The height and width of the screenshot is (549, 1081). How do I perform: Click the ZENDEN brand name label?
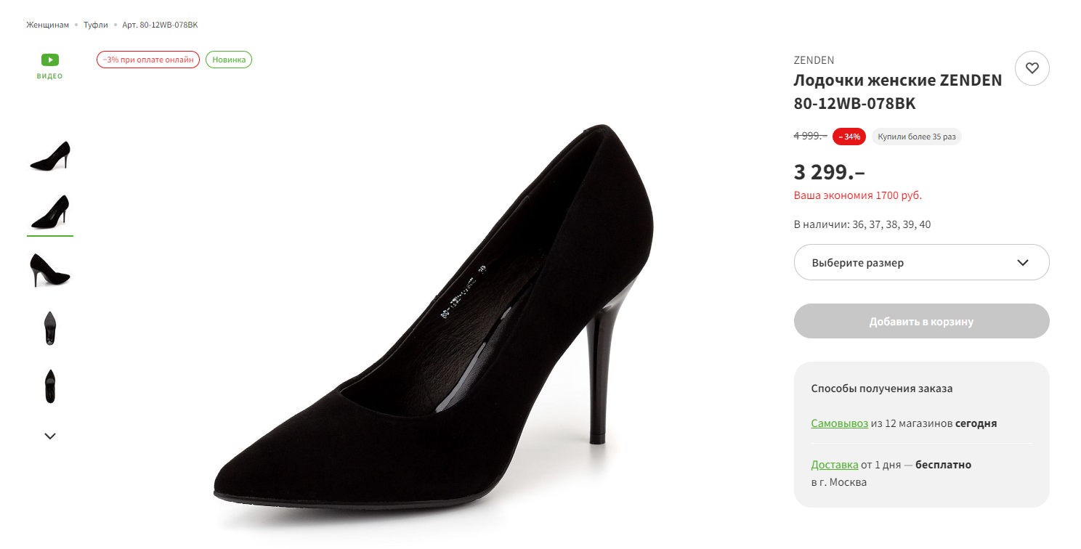(814, 60)
